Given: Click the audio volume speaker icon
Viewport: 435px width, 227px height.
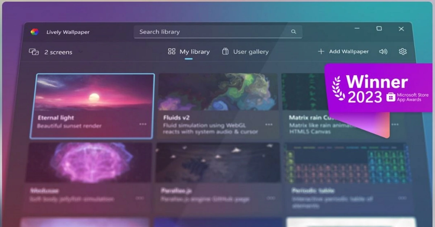Looking at the screenshot, I should (383, 52).
